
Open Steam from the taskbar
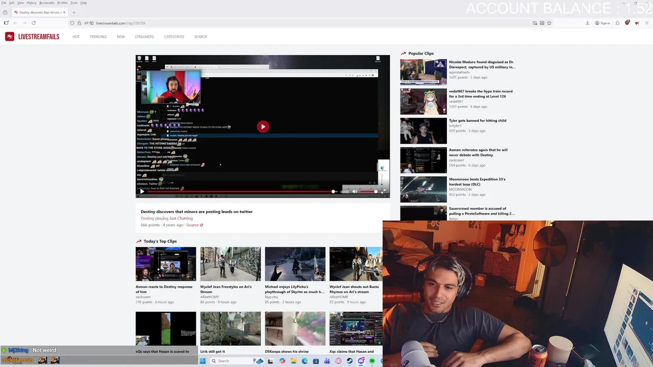(x=349, y=361)
